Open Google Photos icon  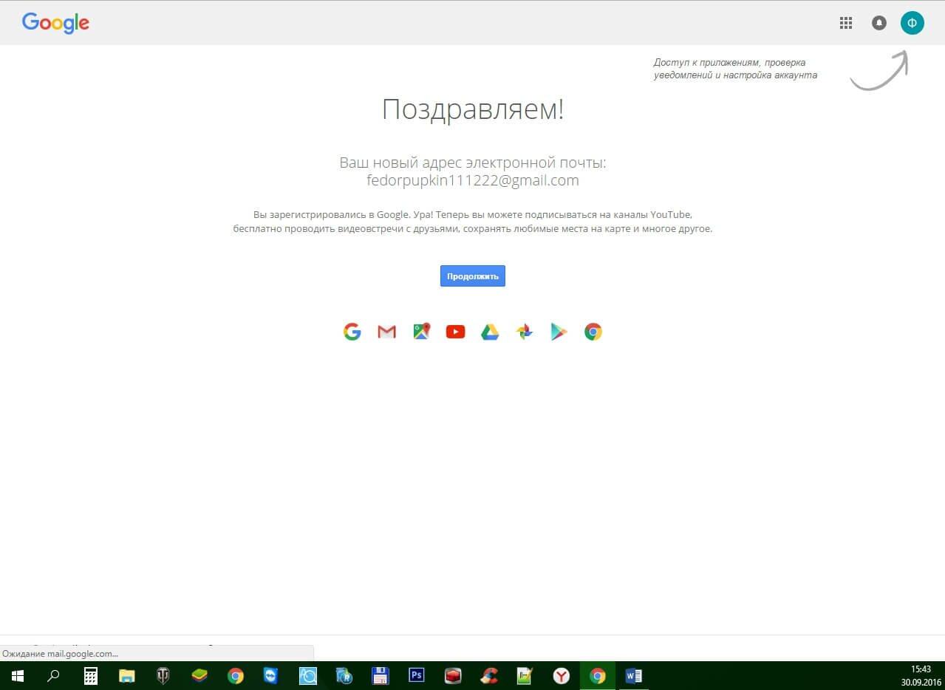pyautogui.click(x=524, y=332)
